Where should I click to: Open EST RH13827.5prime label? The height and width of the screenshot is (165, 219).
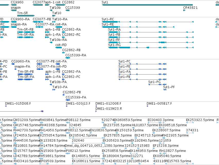tap(172, 151)
